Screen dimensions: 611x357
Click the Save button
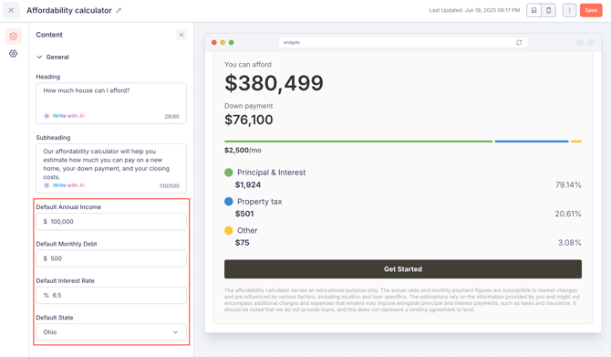[x=591, y=11]
